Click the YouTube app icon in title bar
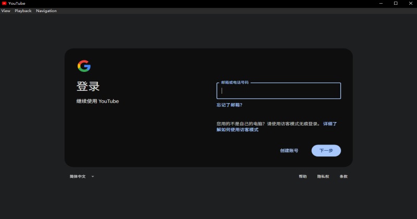The image size is (417, 219). (4, 3)
